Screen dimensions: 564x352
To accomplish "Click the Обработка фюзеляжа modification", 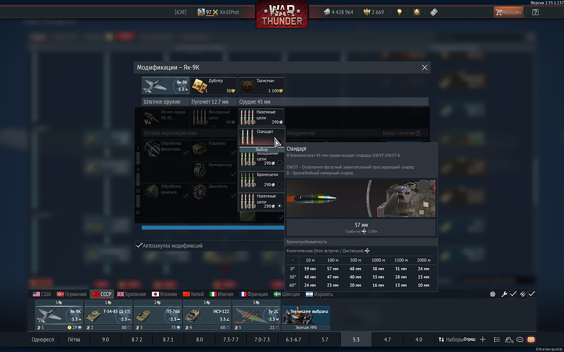I will coord(166,148).
